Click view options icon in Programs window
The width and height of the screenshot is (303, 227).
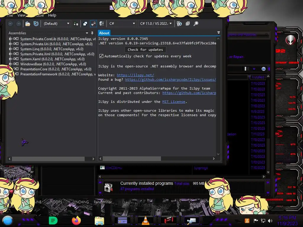point(247,69)
